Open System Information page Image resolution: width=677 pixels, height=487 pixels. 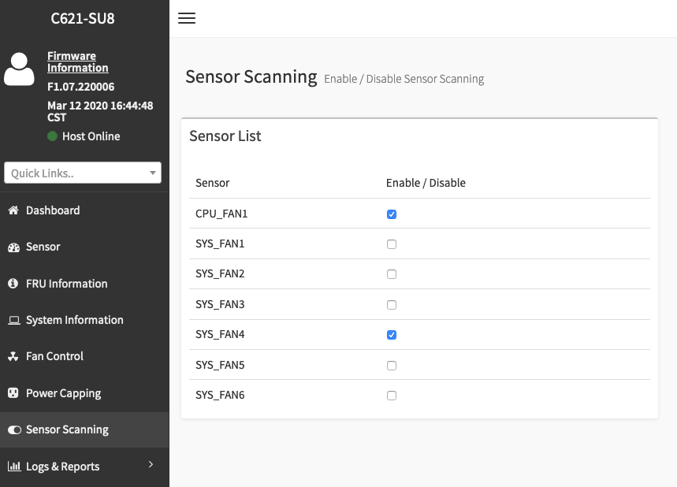tap(84, 320)
